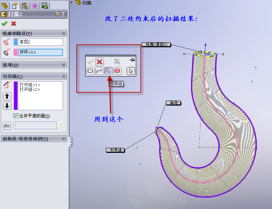Choose select open loop tool

pyautogui.click(x=99, y=71)
